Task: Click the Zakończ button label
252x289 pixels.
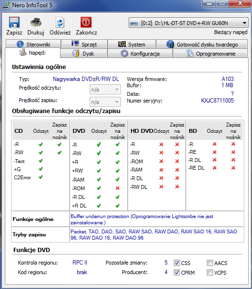Action: [x=86, y=33]
